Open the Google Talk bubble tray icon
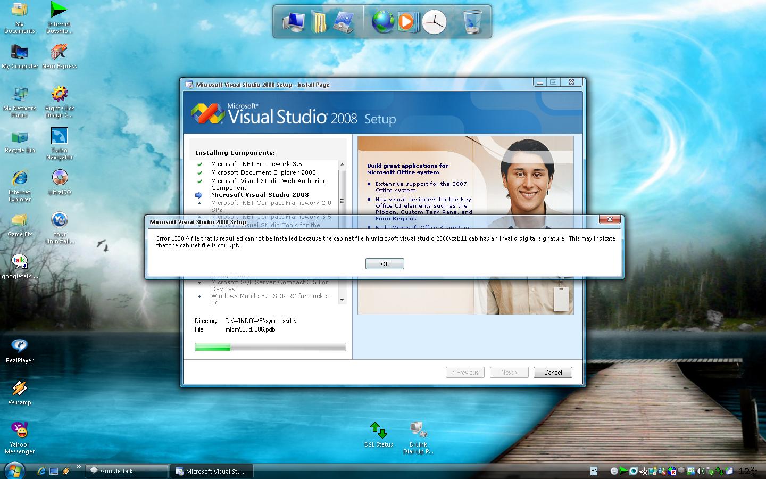 click(x=681, y=471)
